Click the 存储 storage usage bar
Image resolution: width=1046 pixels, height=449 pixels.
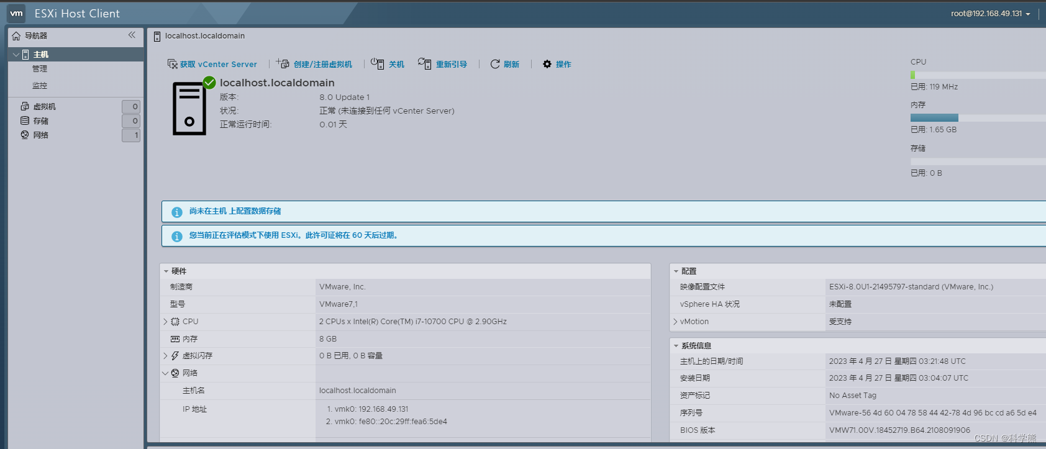978,161
